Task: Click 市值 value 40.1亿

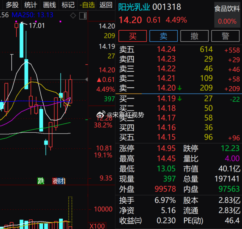Action: (229, 169)
